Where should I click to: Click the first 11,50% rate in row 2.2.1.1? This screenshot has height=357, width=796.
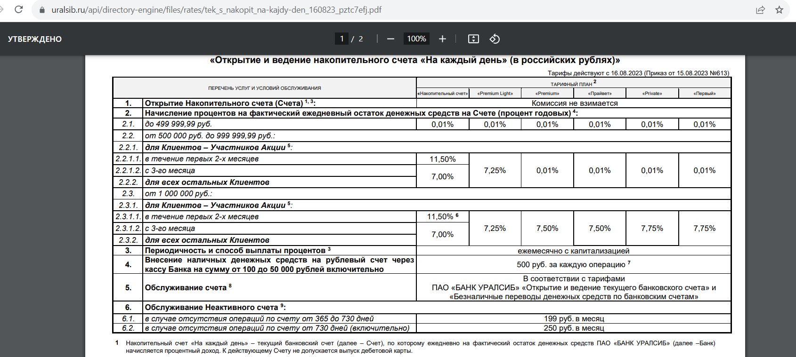(x=443, y=159)
